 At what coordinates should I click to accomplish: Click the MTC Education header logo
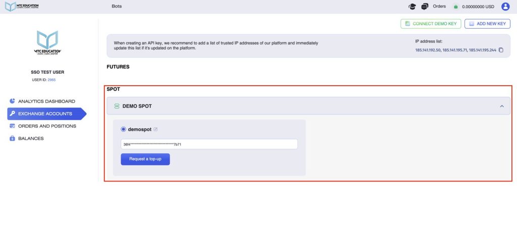(22, 7)
